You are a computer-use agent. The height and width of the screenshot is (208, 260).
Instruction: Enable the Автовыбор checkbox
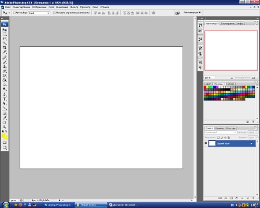14,13
